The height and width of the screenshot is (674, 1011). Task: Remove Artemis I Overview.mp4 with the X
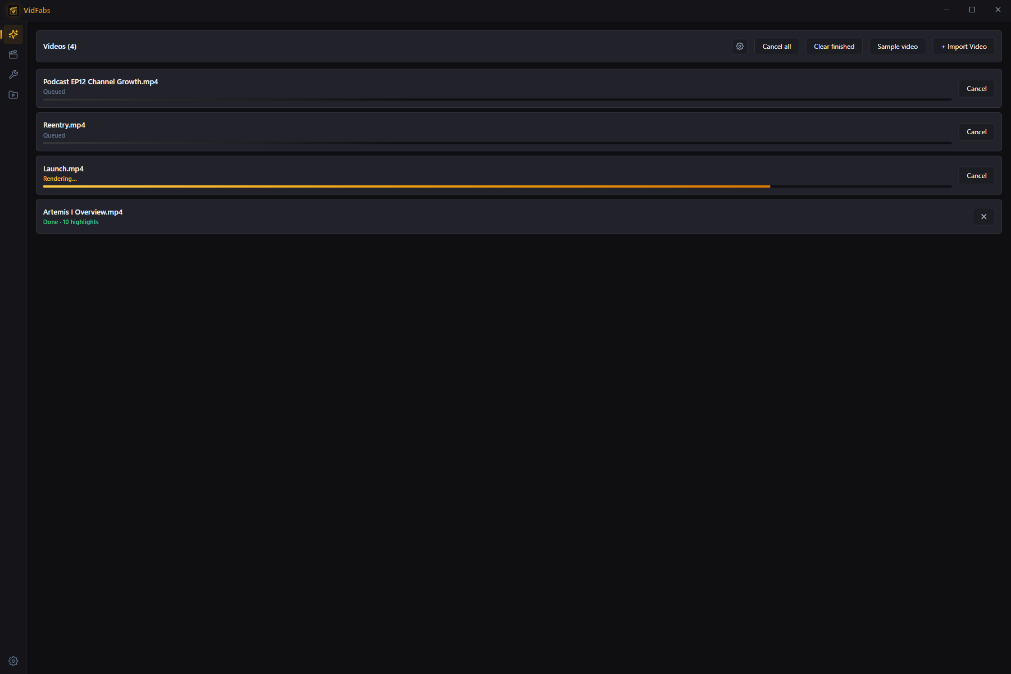(983, 217)
